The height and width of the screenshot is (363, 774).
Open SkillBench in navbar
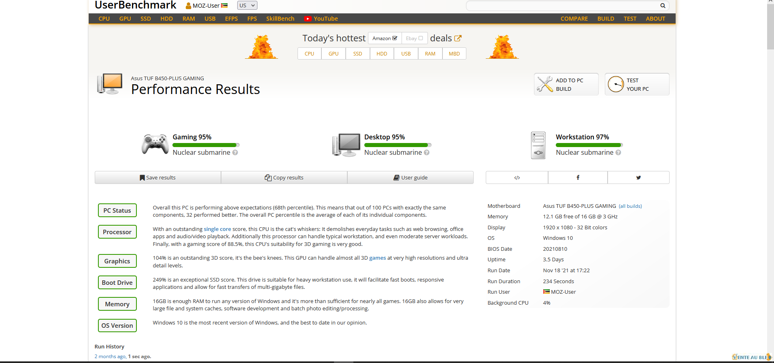tap(280, 19)
